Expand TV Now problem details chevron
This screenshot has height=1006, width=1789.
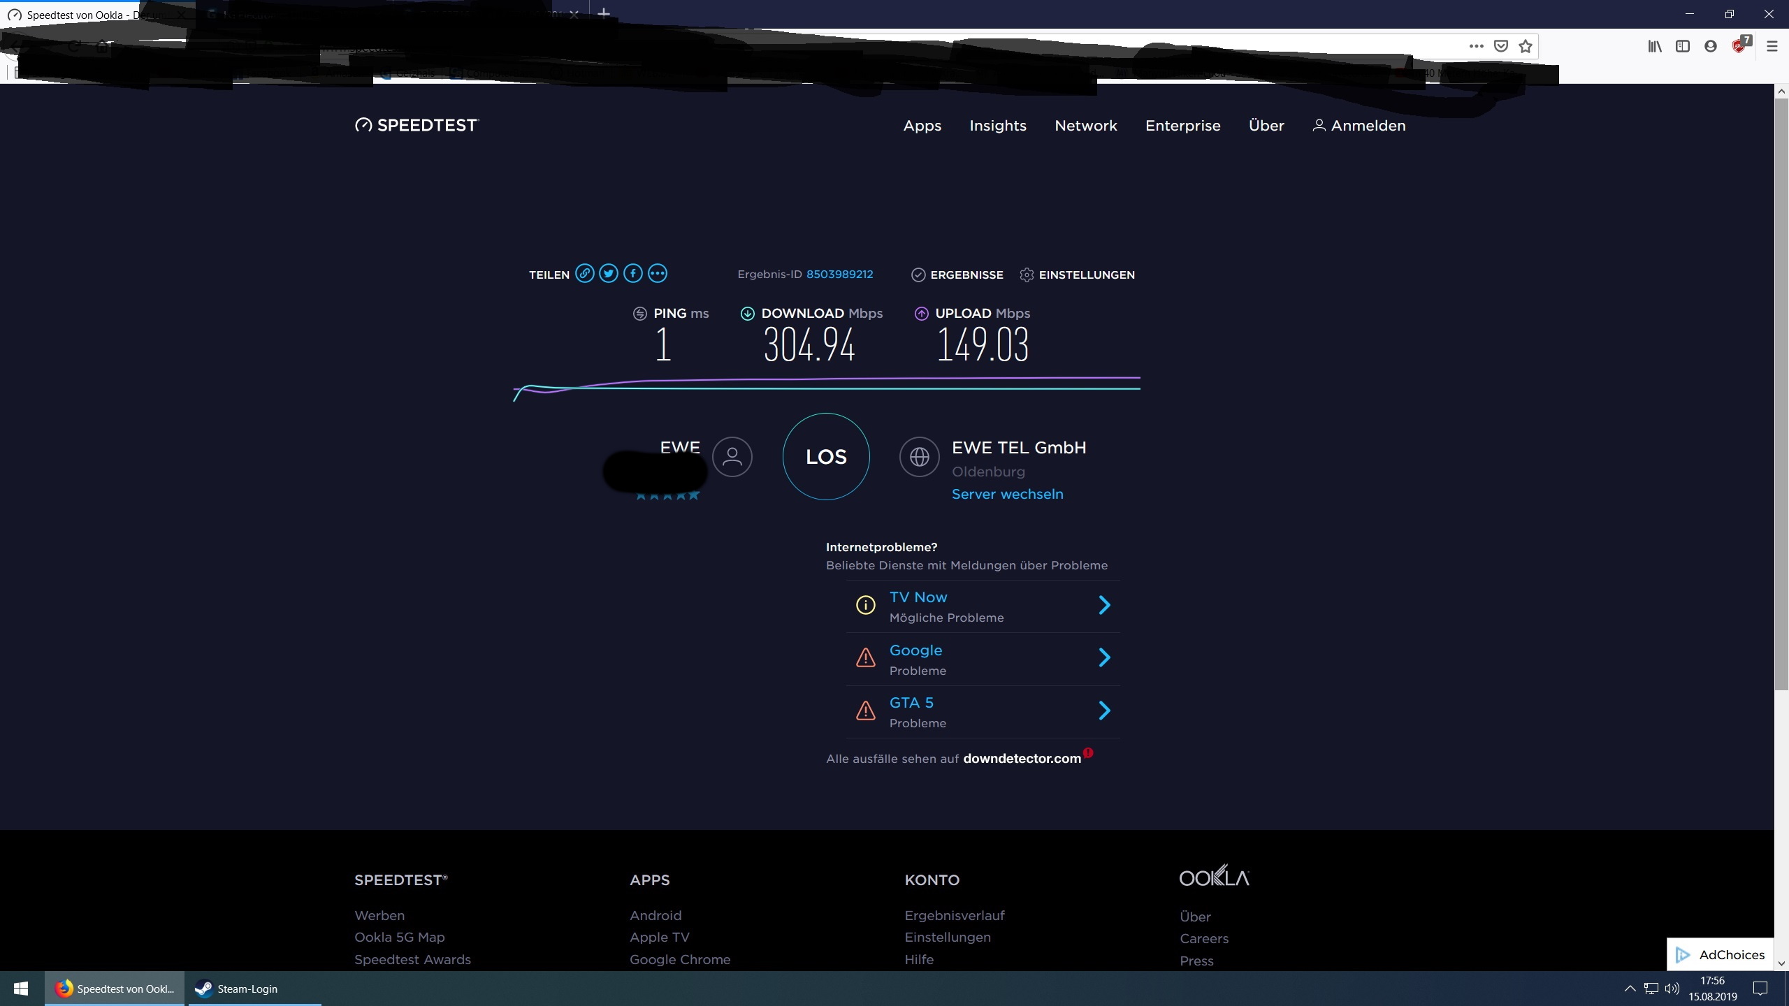(x=1104, y=605)
